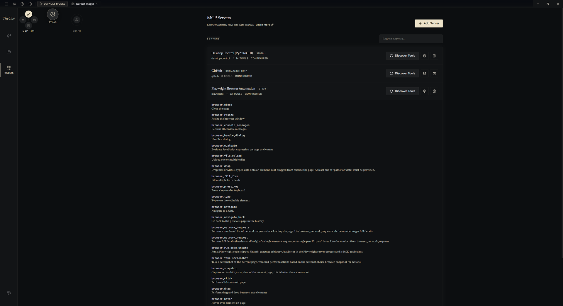563x306 pixels.
Task: Select the MCP plug icon in cluster
Action: pyautogui.click(x=28, y=14)
